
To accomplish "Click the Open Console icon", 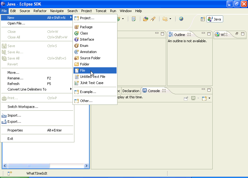I will tap(204, 98).
